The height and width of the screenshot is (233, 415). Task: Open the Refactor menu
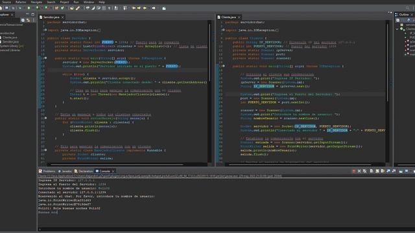21,2
